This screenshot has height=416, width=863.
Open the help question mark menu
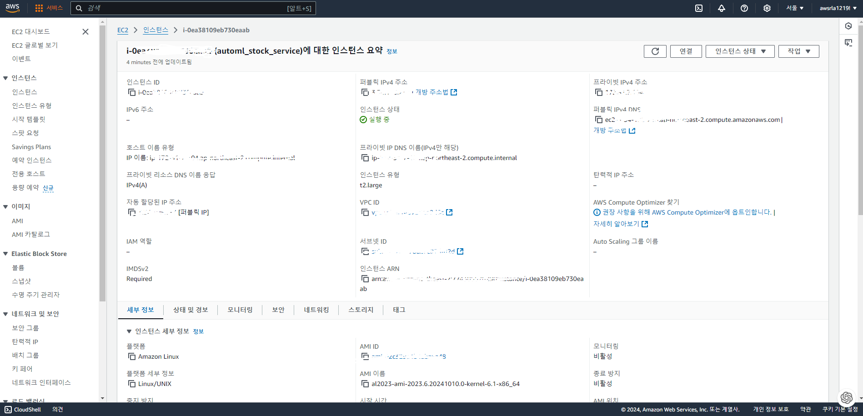click(744, 8)
